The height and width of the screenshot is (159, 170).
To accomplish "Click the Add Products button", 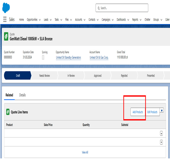I will pos(138,112).
